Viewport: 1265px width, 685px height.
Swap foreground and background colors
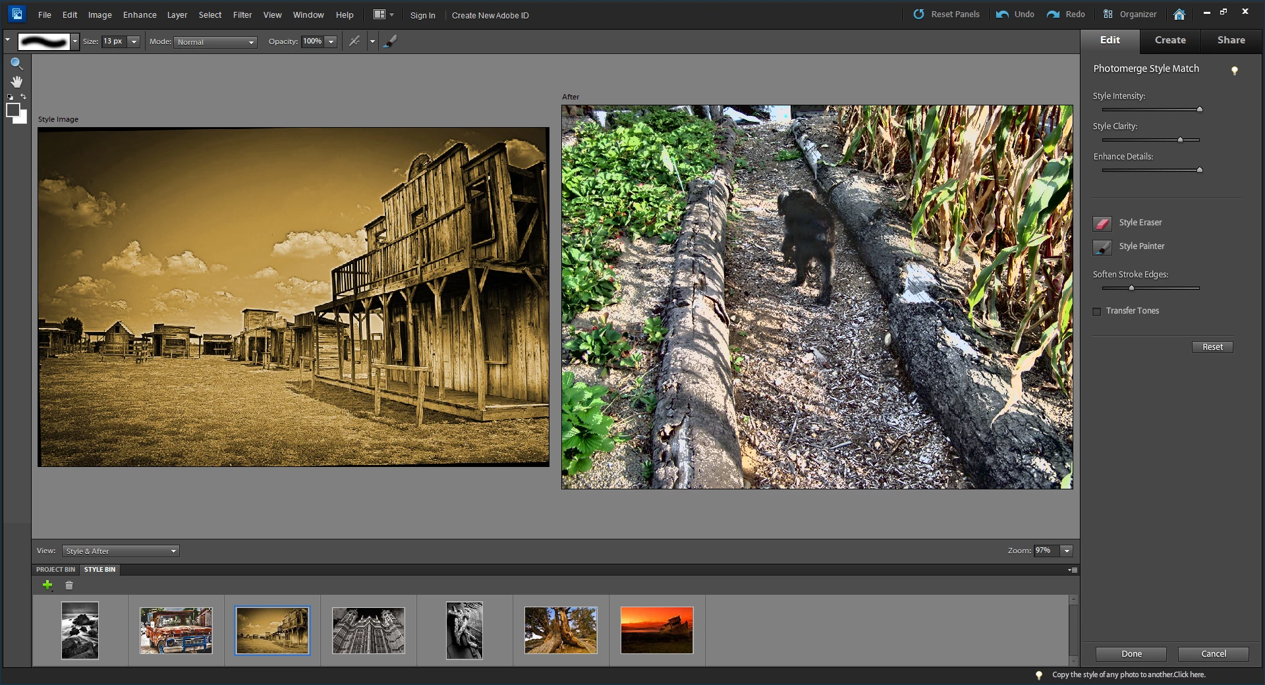tap(23, 97)
